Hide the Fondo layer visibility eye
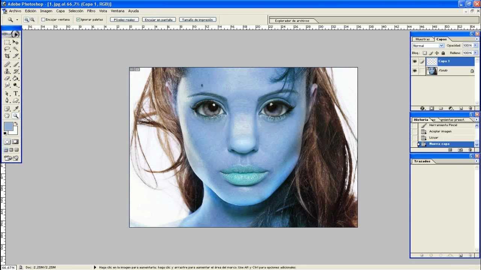 pyautogui.click(x=415, y=70)
